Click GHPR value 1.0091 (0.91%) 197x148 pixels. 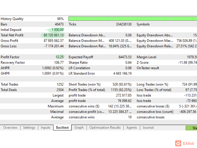pos(53,73)
